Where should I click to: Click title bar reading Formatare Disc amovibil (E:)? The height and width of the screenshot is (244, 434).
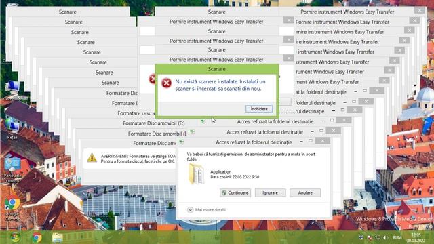[154, 123]
